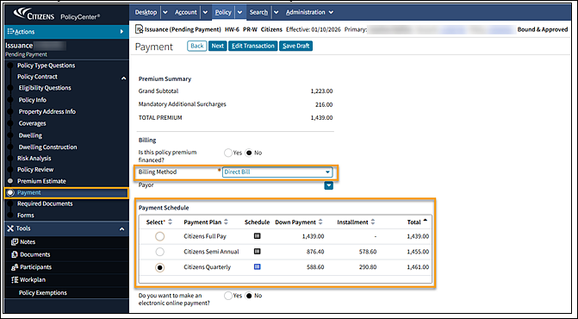Sort by the Installment column arrows
Screen dimensions: 578x319
pyautogui.click(x=373, y=222)
